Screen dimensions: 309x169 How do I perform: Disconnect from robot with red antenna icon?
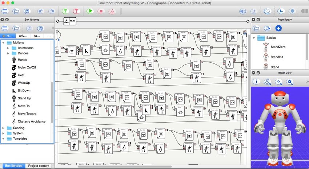click(x=76, y=11)
